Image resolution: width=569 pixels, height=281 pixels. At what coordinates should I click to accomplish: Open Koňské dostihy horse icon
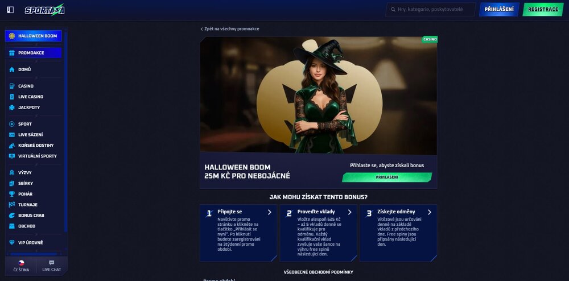(12, 146)
